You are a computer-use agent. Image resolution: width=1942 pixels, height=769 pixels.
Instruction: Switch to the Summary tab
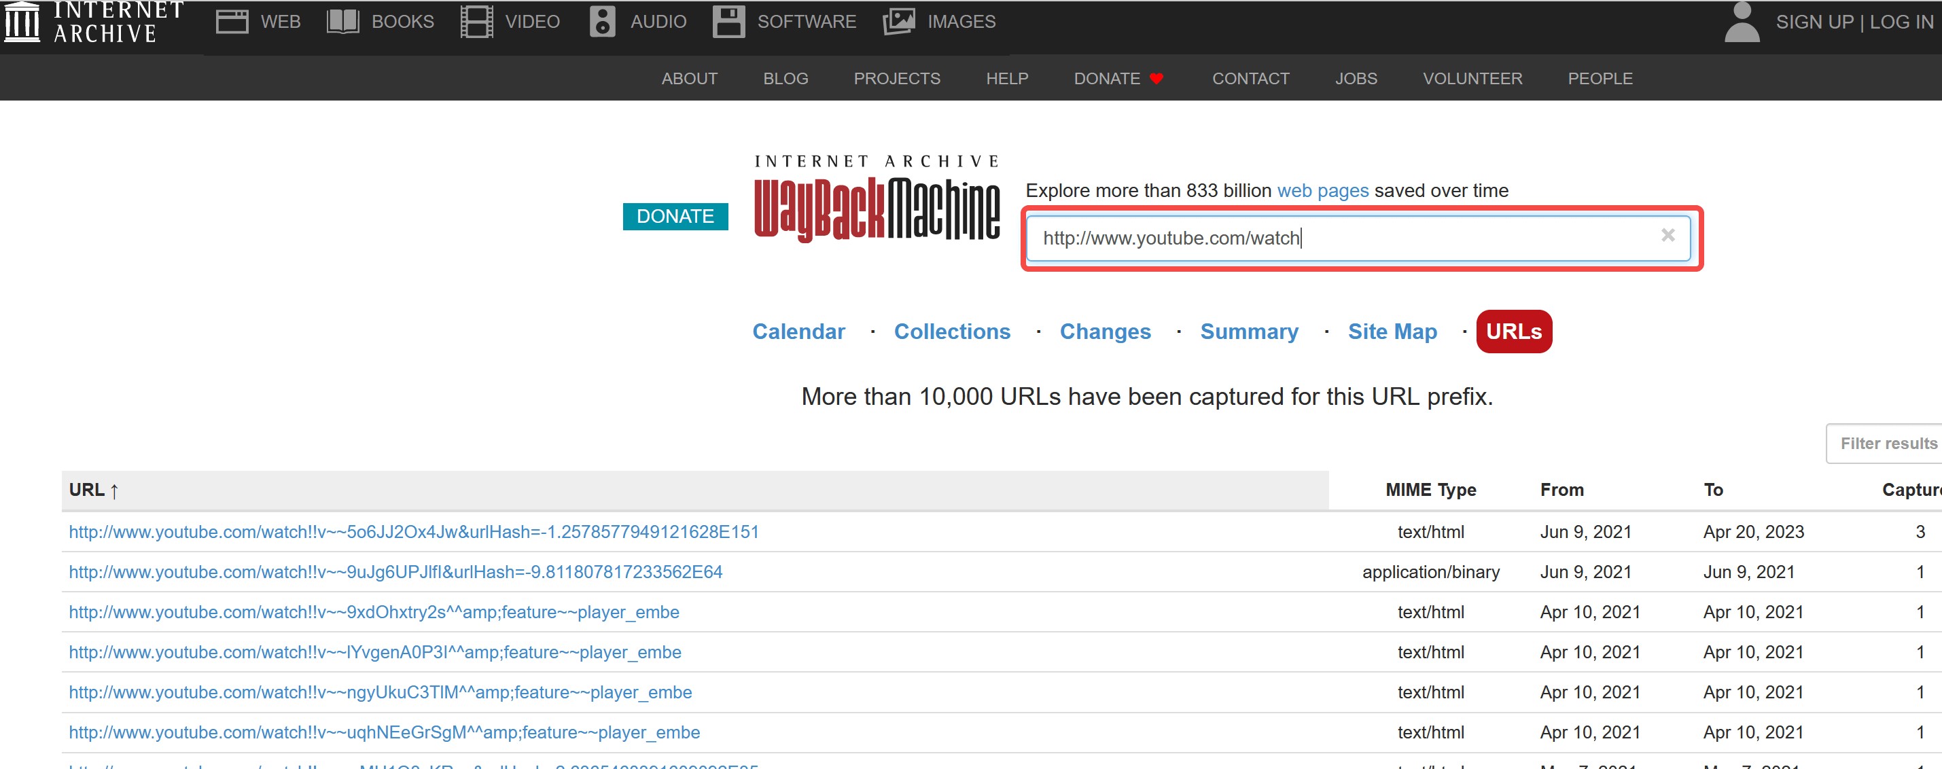[x=1249, y=332]
